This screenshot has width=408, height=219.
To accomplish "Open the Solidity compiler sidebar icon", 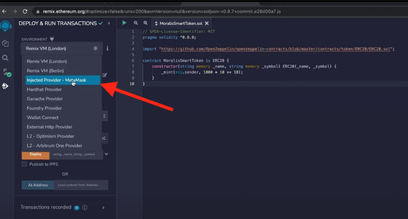I will pyautogui.click(x=7, y=72).
